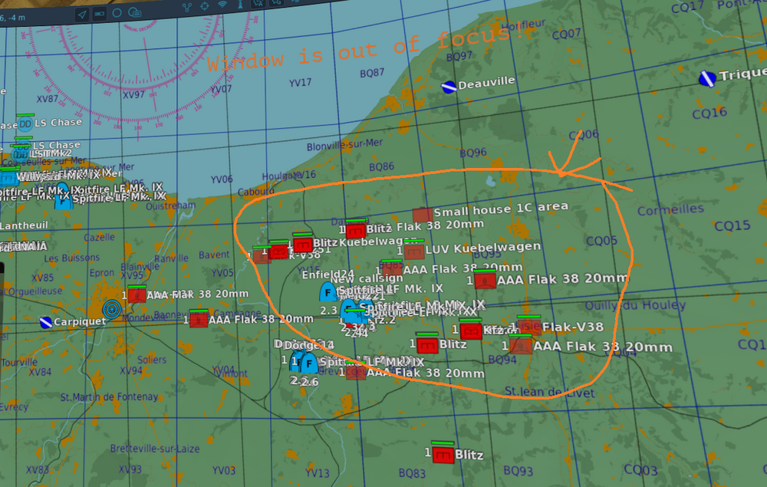Image resolution: width=767 pixels, height=487 pixels.
Task: Click the Corneilles town name
Action: (x=670, y=210)
